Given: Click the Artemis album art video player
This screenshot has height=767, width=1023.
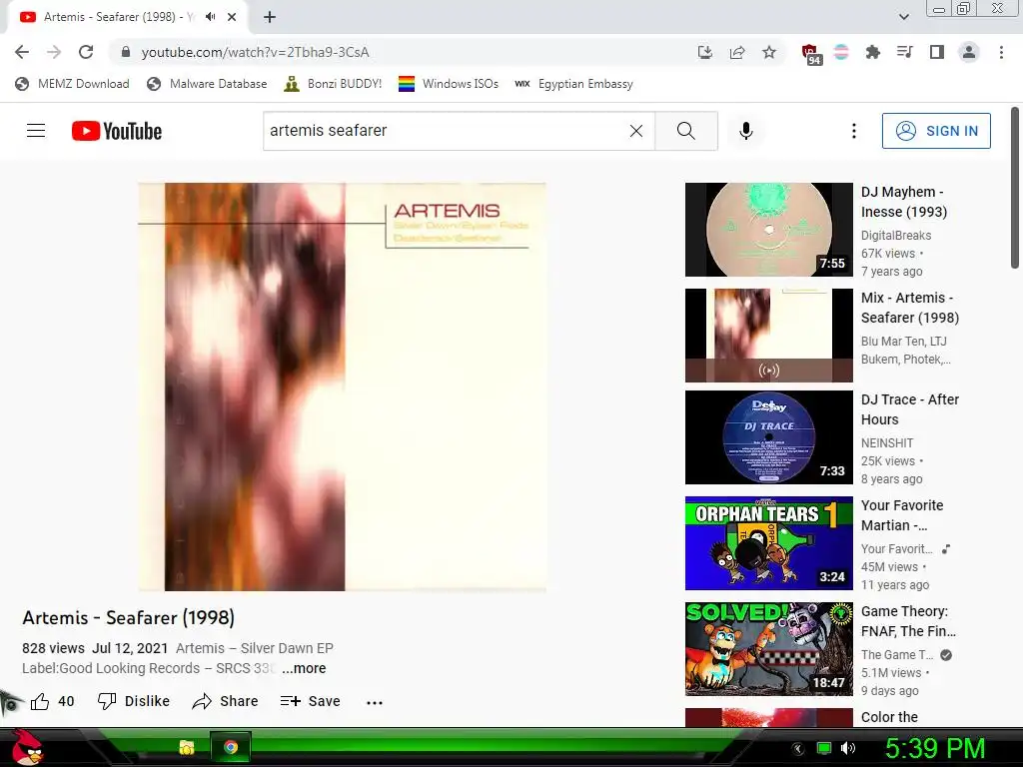Looking at the screenshot, I should (342, 386).
